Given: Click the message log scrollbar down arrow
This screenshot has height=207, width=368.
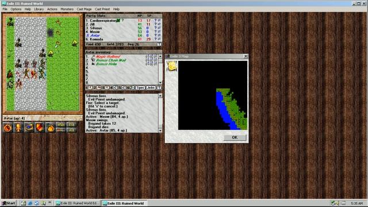Looking at the screenshot, I should pyautogui.click(x=160, y=131).
